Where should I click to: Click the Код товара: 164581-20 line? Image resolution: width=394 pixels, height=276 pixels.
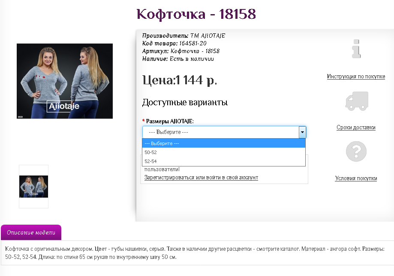(174, 43)
